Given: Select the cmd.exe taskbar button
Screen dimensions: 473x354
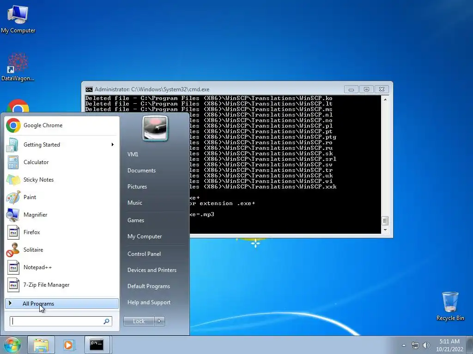Looking at the screenshot, I should tap(97, 345).
